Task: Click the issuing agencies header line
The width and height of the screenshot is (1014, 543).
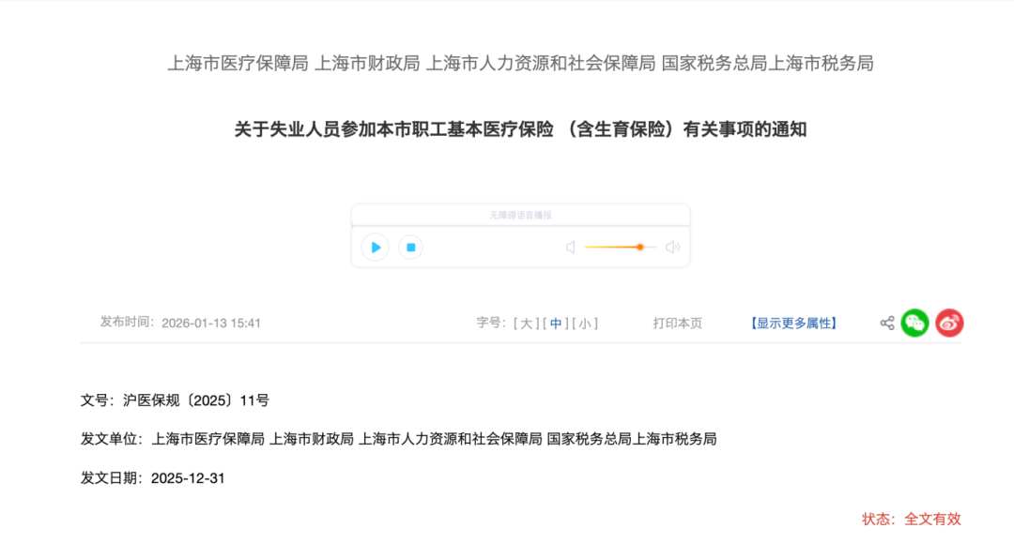Action: [520, 64]
